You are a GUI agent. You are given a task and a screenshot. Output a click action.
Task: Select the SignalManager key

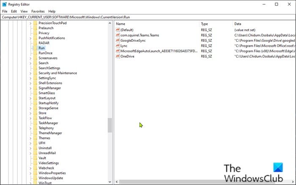click(49, 88)
